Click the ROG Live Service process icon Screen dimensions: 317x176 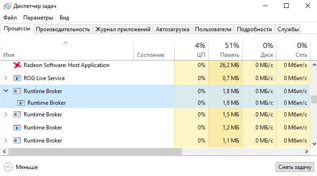pos(17,78)
